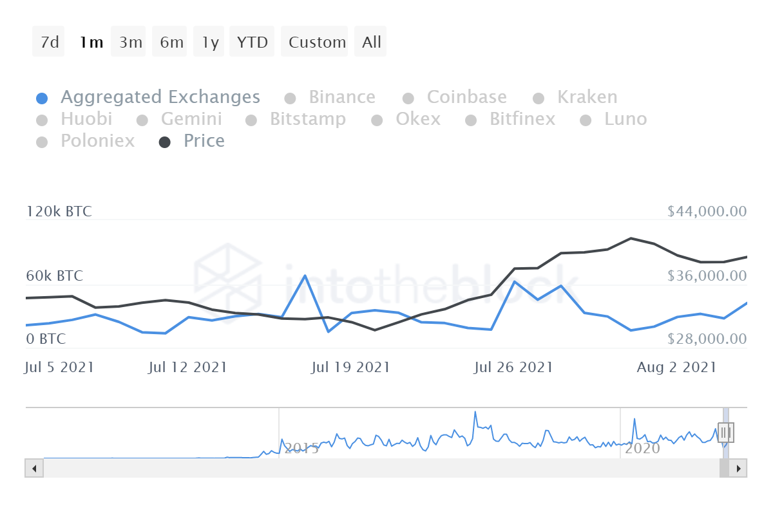The width and height of the screenshot is (773, 515).
Task: Click the Kraken legend dot
Action: [x=539, y=98]
